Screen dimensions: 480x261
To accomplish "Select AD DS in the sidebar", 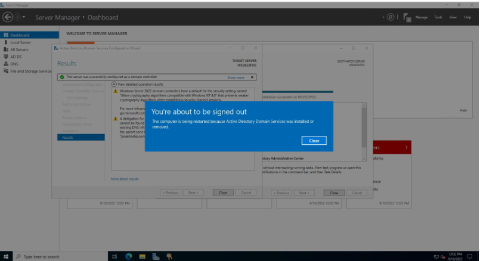I will point(17,57).
